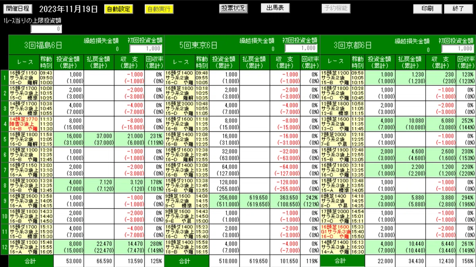Select the 3回京都6日 venue header
Screen dimensions: 476x267
352,45
